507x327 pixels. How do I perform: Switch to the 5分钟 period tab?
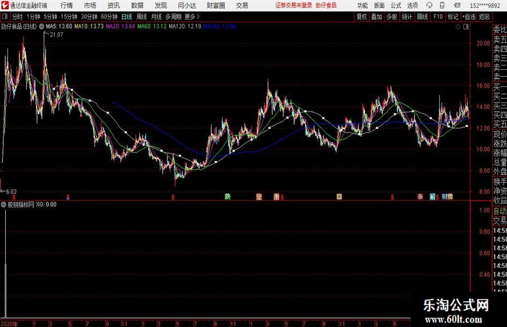tap(50, 17)
